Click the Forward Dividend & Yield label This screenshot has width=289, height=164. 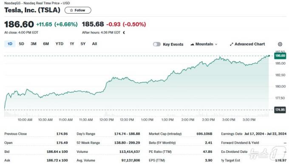coord(240,143)
